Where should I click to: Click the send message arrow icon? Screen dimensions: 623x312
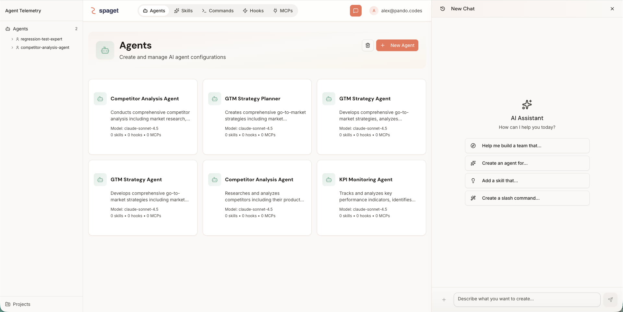610,300
